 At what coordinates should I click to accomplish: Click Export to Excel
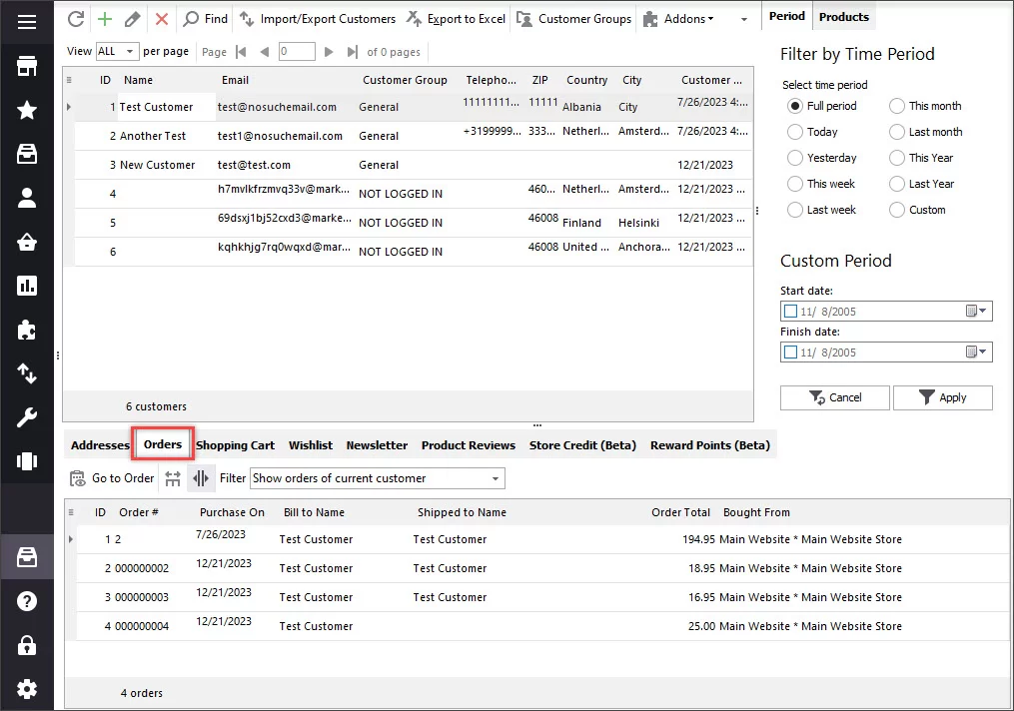(x=456, y=19)
